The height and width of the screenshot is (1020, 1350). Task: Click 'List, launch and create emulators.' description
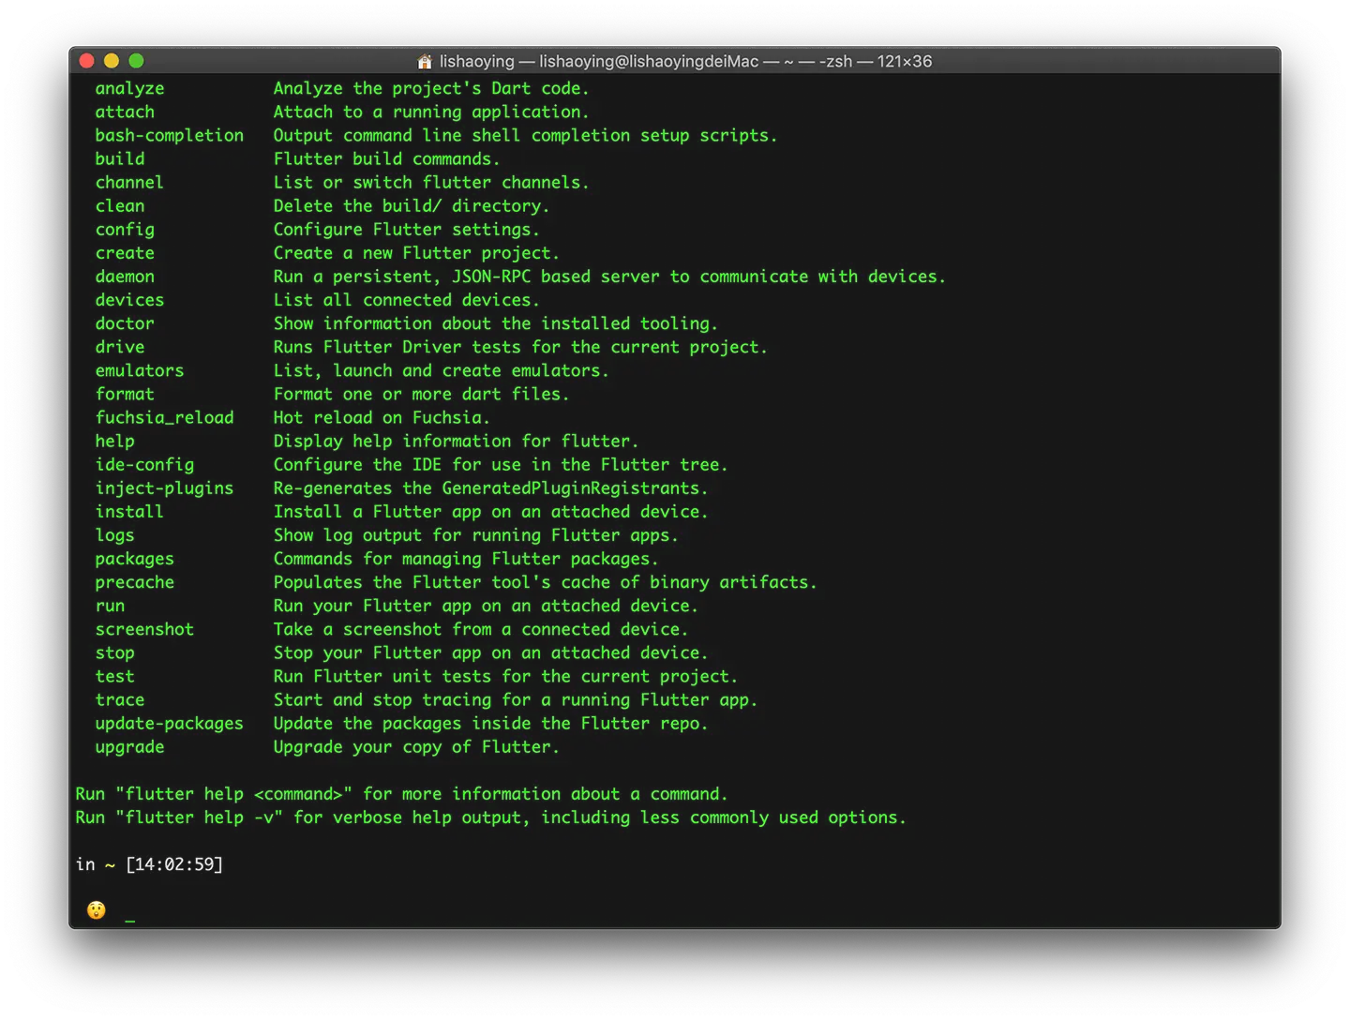click(441, 370)
